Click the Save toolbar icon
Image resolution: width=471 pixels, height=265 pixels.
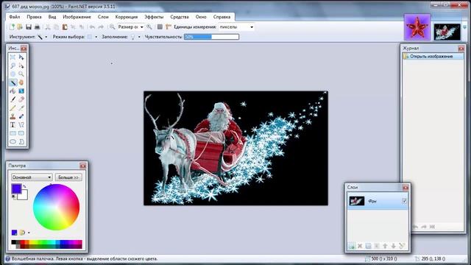tap(29, 27)
